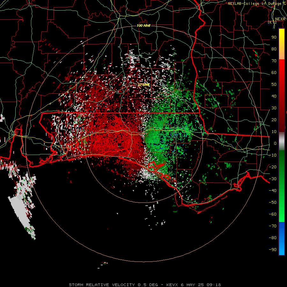Click the 80 value on the velocity scale

click(274, 49)
